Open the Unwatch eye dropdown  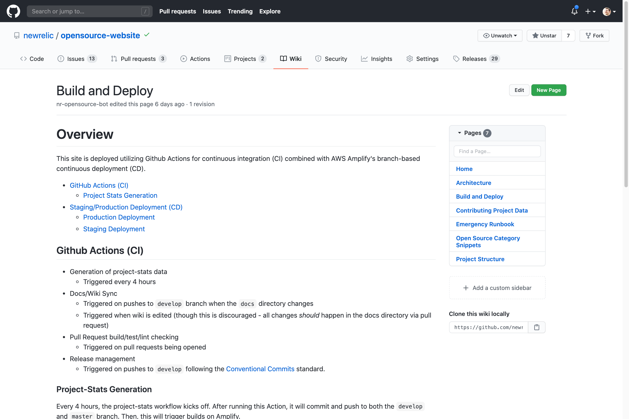coord(500,36)
